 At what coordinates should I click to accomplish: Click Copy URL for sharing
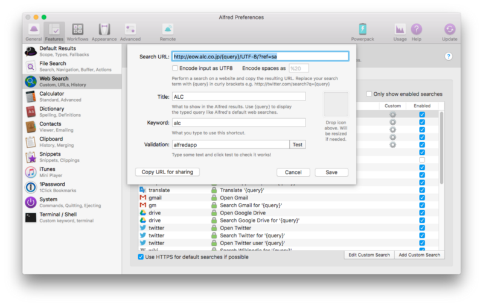coord(167,172)
